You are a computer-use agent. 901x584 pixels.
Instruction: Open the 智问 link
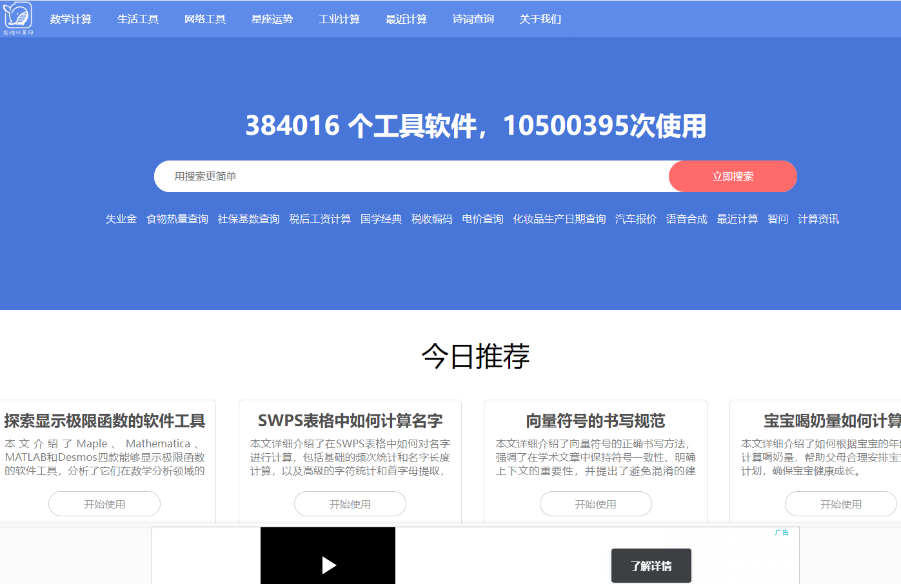coord(778,219)
